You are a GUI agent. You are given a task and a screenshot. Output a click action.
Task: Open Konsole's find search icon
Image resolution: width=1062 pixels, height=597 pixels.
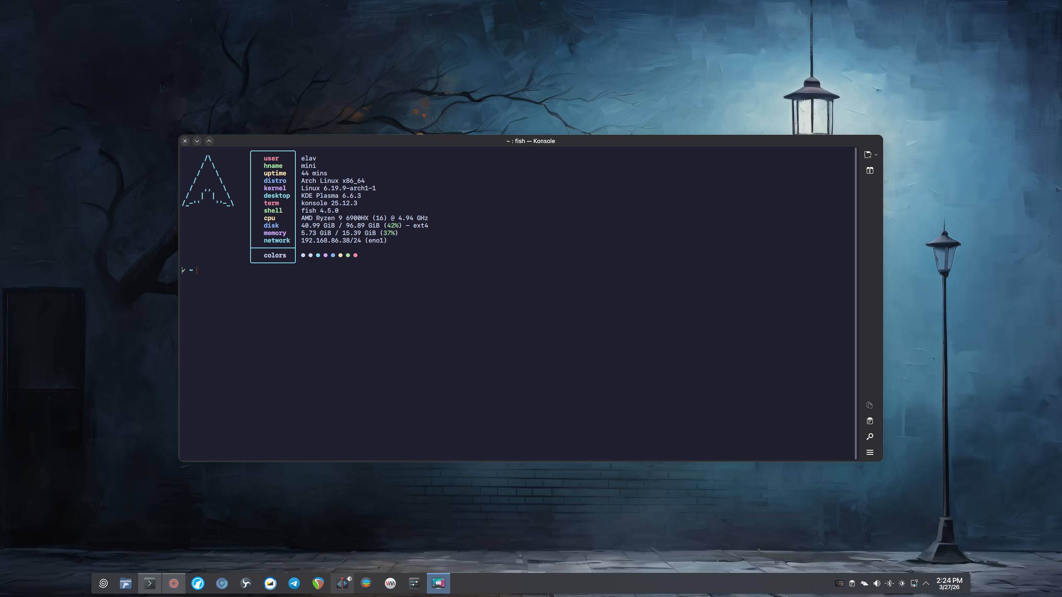pos(870,437)
